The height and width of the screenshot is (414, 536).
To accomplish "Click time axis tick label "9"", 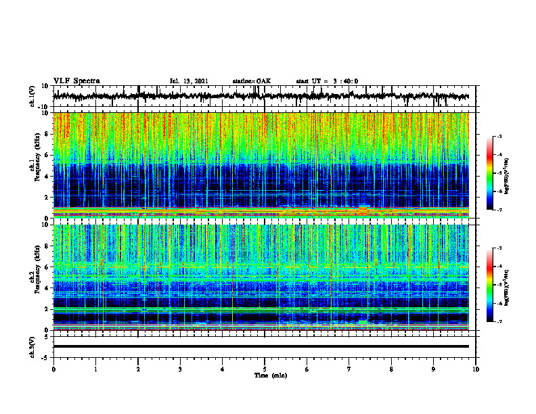I will click(x=433, y=369).
